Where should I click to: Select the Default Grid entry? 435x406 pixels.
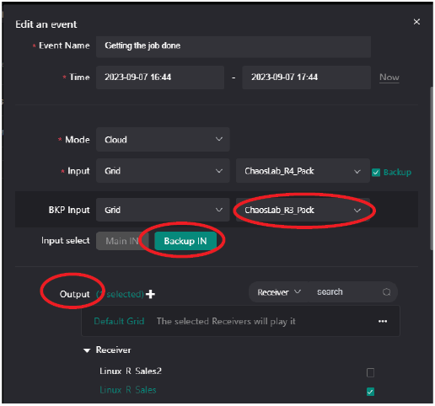coord(240,321)
